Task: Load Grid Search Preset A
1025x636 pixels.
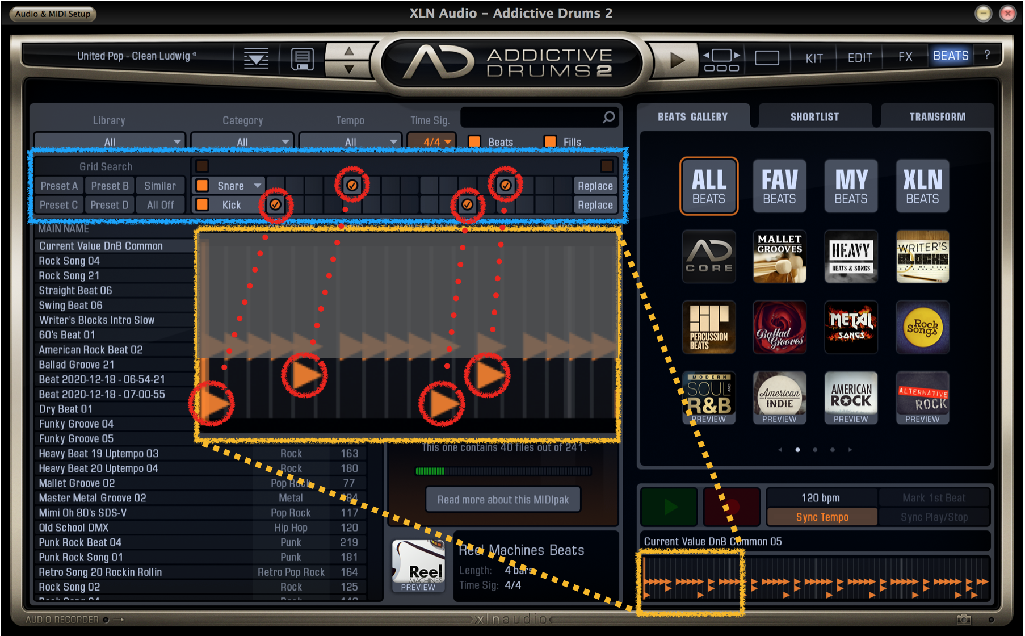Action: (x=59, y=186)
